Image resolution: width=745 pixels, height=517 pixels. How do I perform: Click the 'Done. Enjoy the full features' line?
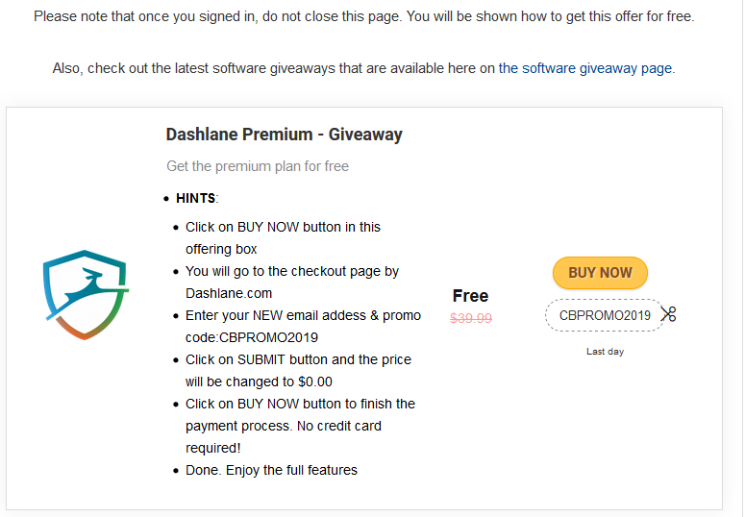coord(271,470)
